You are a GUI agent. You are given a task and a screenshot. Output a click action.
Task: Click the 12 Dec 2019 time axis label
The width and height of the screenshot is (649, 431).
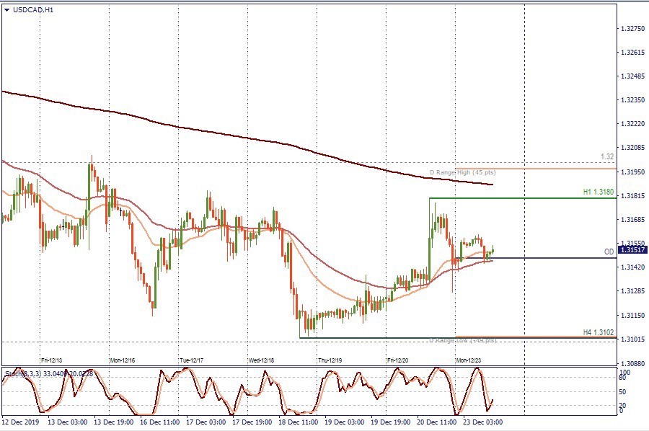(19, 422)
